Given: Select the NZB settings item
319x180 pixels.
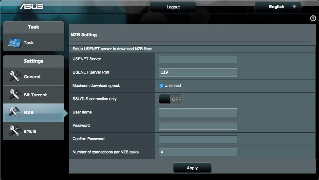Looking at the screenshot, I should coord(34,113).
